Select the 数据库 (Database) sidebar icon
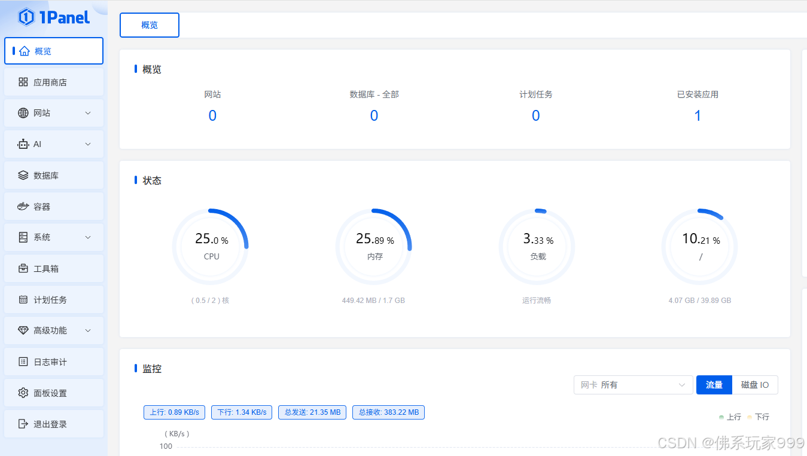The image size is (807, 456). pos(24,175)
